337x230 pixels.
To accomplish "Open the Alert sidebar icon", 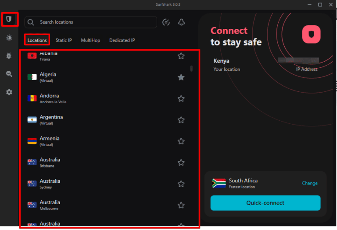I will tap(9, 38).
